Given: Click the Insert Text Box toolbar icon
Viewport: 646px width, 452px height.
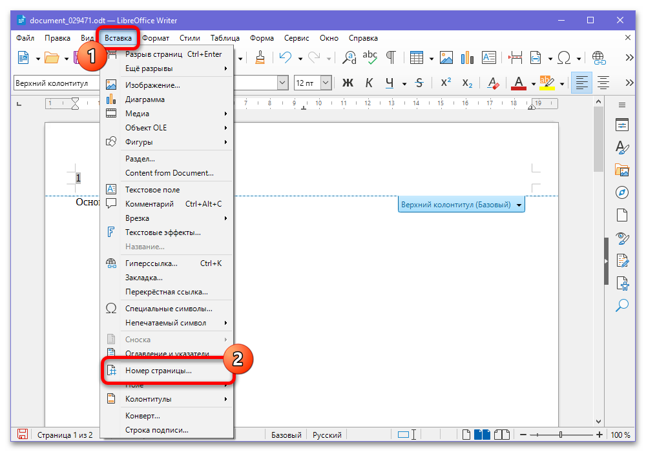Looking at the screenshot, I should coord(488,57).
